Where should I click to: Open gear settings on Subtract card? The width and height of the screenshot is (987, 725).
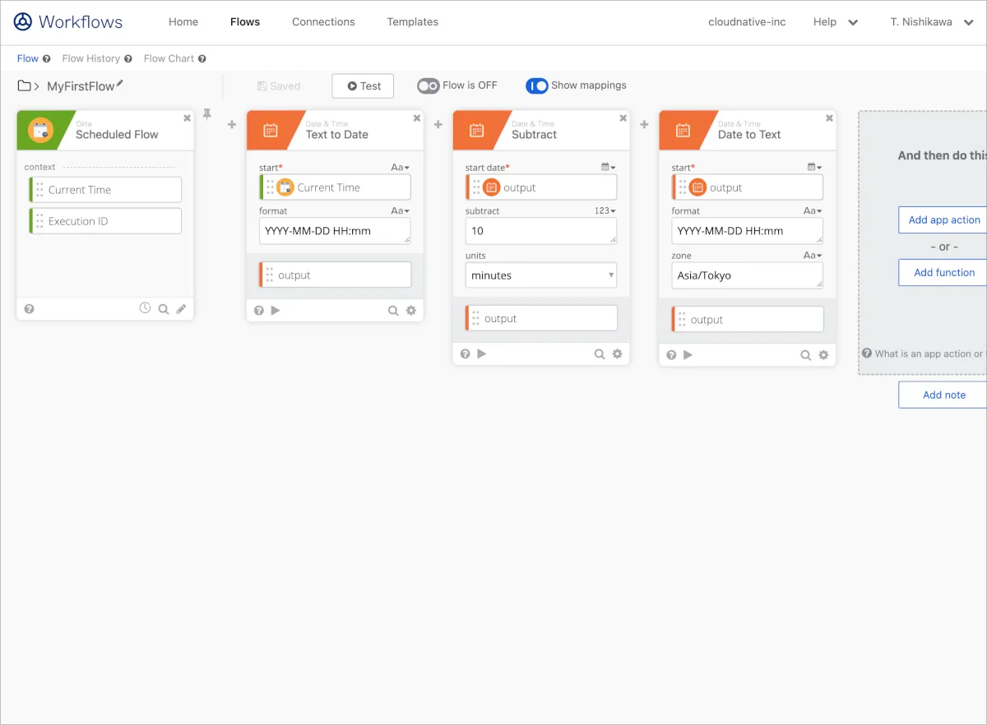[618, 354]
